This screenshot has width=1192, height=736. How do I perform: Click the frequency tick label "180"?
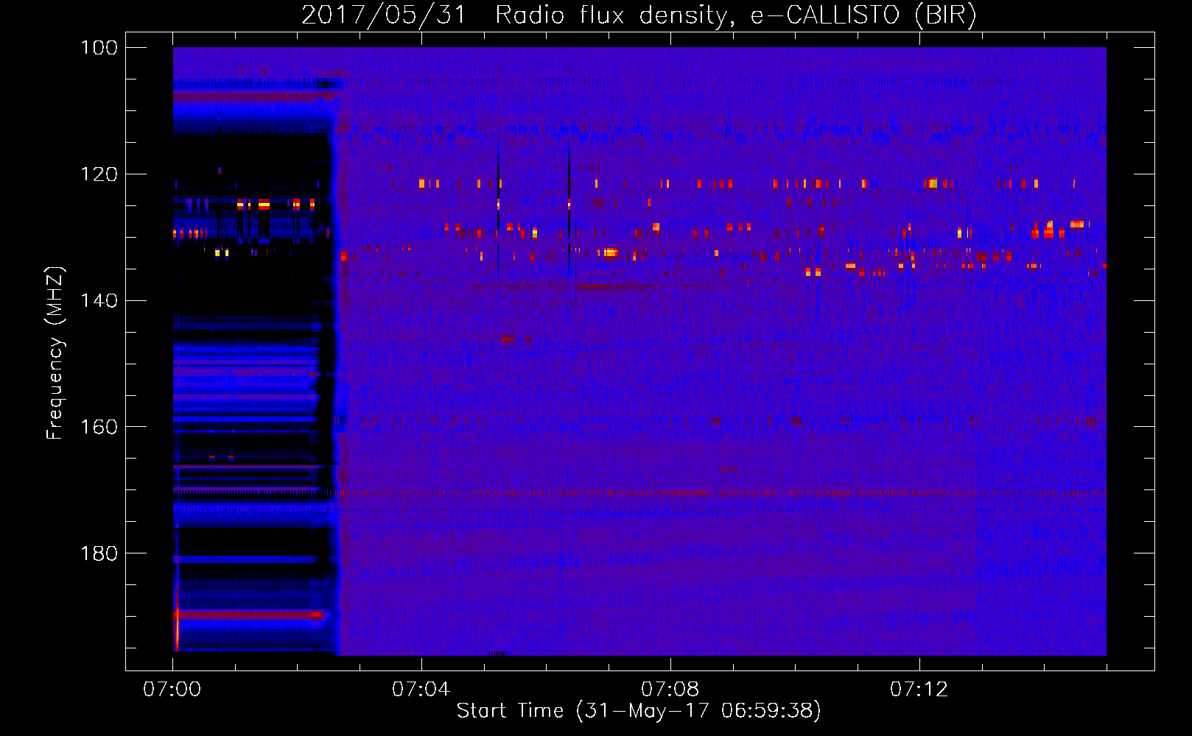pyautogui.click(x=99, y=553)
